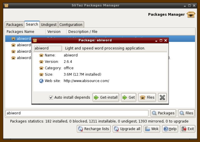
Task: Click package icon next to Name field
Action: point(41,55)
